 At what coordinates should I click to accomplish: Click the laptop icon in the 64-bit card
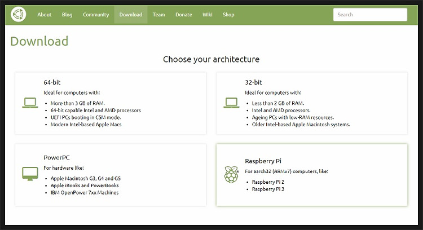pyautogui.click(x=30, y=103)
